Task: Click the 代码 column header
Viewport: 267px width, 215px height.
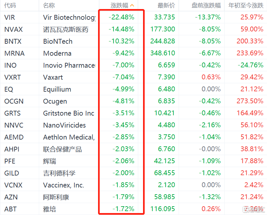Action: pyautogui.click(x=10, y=6)
